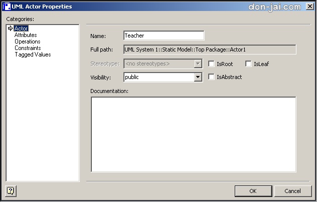Click inside the Documentation text area
Image resolution: width=317 pixels, height=202 pixels.
(194, 134)
